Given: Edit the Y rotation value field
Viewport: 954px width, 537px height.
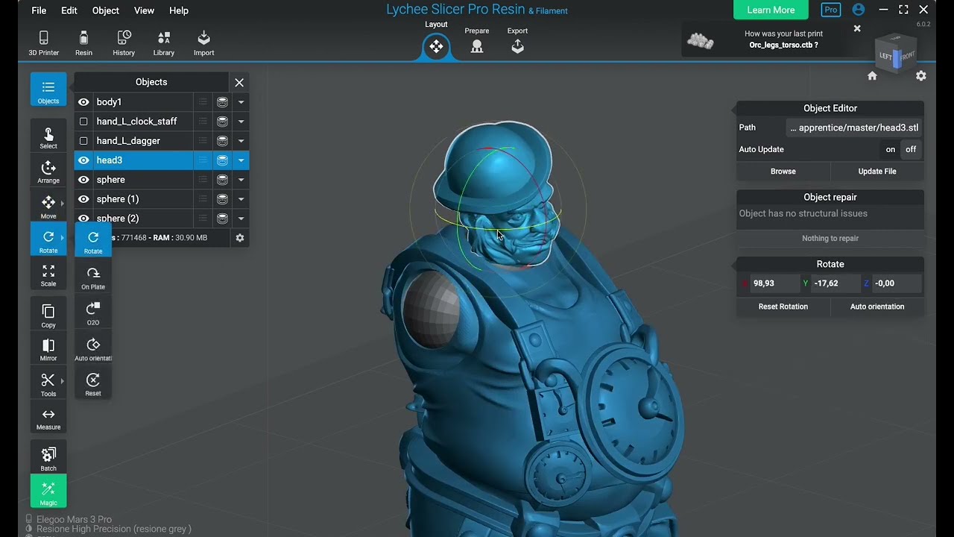Looking at the screenshot, I should tap(835, 283).
